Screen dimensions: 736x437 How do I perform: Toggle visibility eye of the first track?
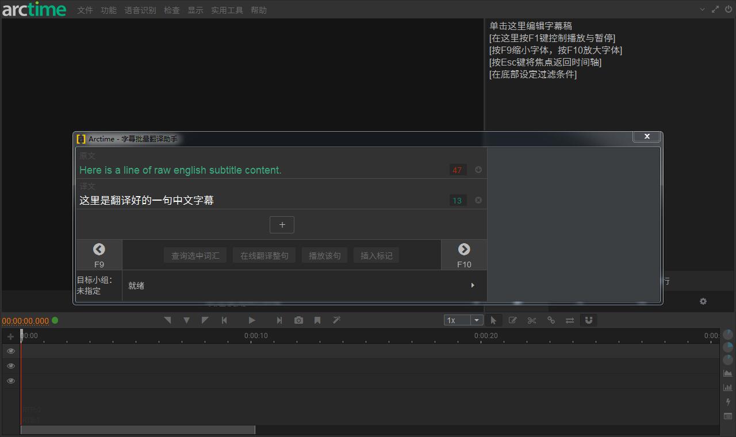(x=11, y=351)
